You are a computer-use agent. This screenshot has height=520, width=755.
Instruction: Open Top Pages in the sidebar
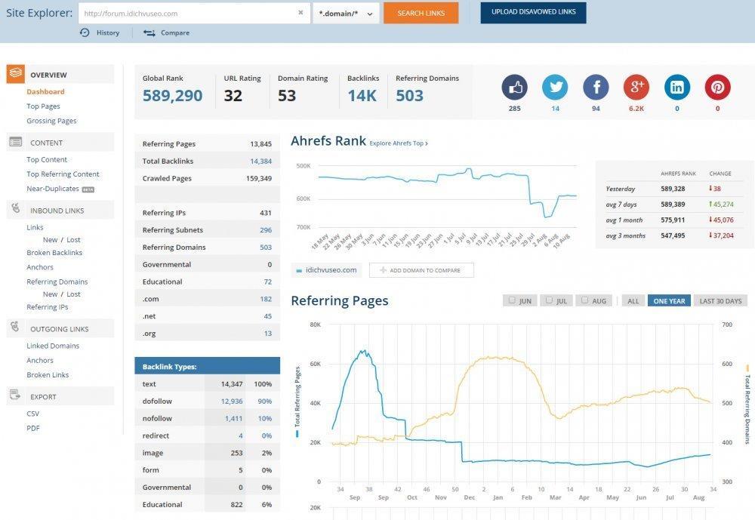43,106
